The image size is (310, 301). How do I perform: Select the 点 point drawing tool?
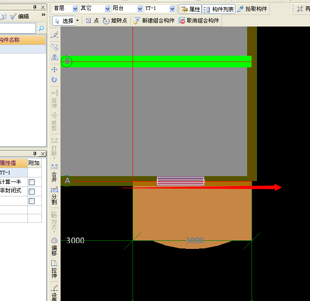(x=93, y=21)
